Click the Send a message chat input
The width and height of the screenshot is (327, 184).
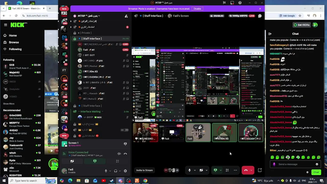[295, 164]
